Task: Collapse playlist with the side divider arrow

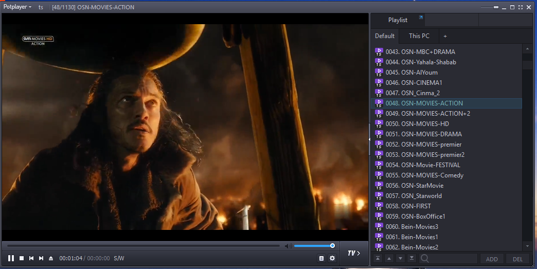Action: [369, 139]
